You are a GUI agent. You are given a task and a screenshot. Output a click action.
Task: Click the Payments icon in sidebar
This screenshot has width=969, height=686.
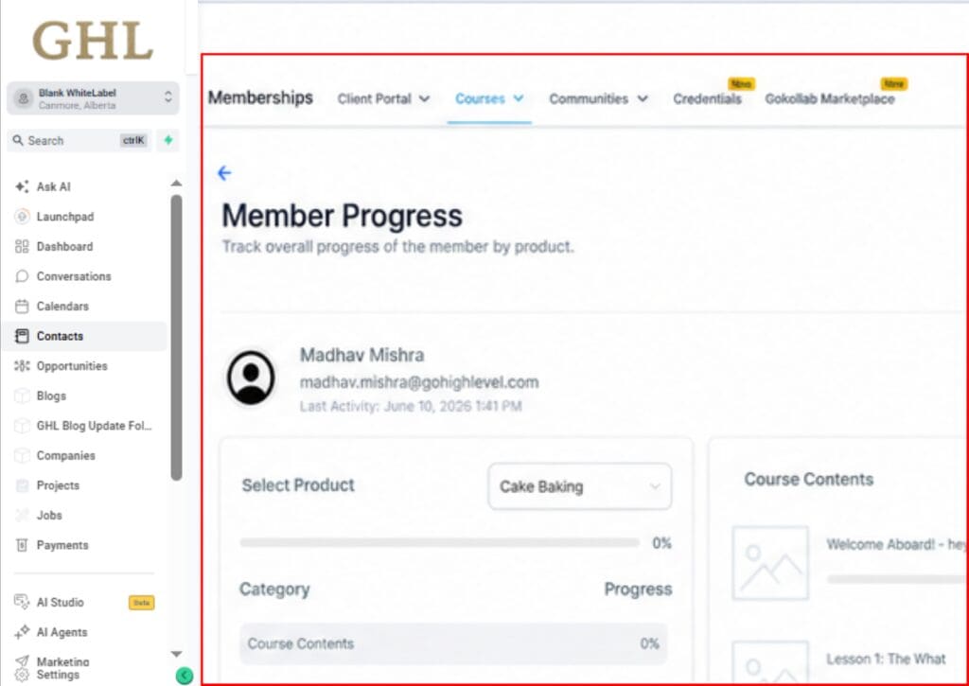[x=22, y=545]
